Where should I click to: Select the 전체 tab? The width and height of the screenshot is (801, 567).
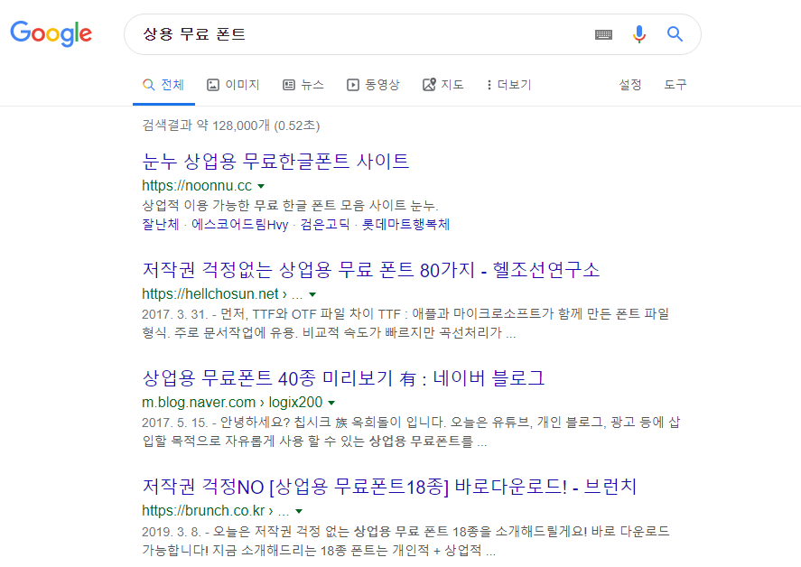[163, 85]
